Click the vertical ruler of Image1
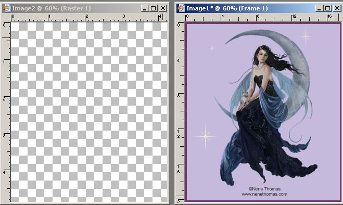Image resolution: width=343 pixels, height=205 pixels. click(x=181, y=112)
